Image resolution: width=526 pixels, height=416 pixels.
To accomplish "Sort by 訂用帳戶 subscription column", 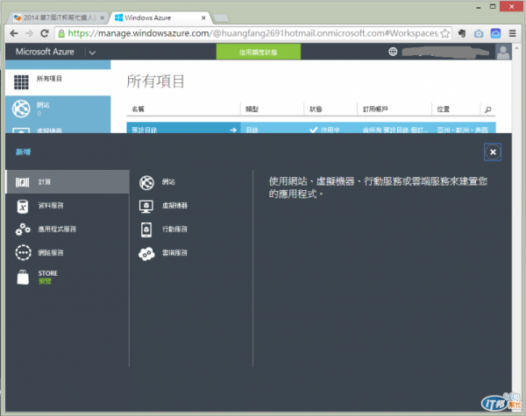I will (x=375, y=109).
